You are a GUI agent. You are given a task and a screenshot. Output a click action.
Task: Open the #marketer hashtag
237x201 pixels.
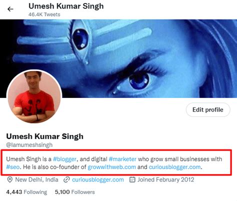122,159
